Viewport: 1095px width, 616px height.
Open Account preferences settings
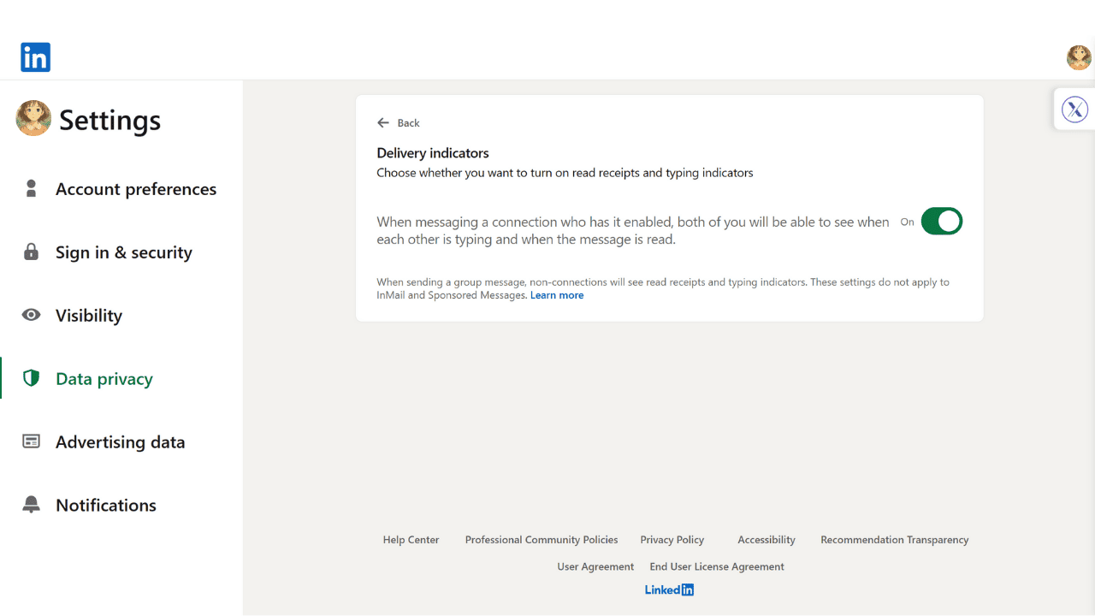click(x=135, y=189)
